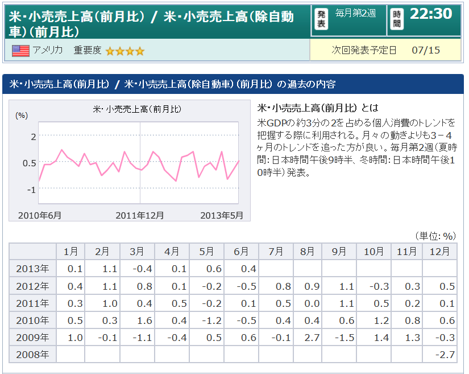Click the 4月 column header
469x374 pixels.
(172, 251)
